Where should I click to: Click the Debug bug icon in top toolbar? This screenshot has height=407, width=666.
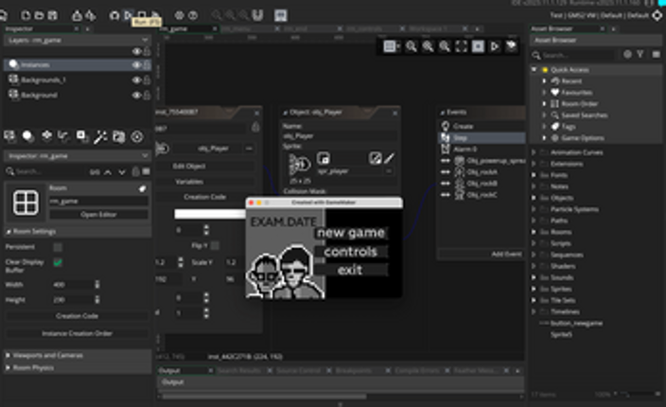(x=114, y=15)
